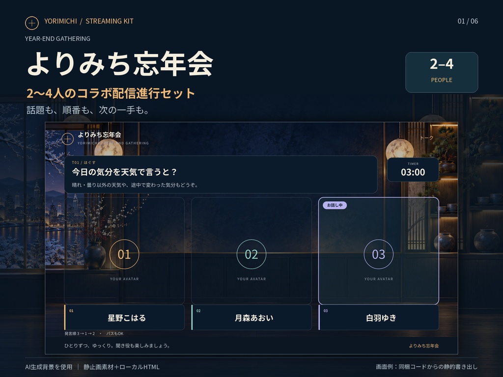503x377 pixels.
Task: Click the gold よりみち忘年会 footer label in the preview
Action: [x=424, y=346]
